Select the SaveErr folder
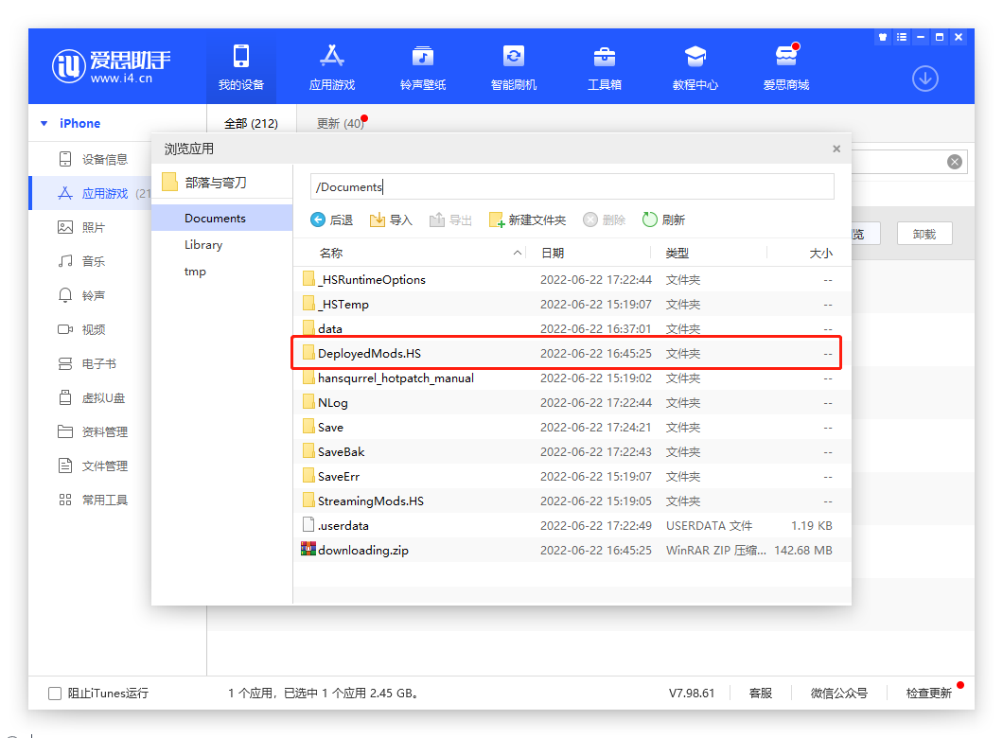Image resolution: width=1003 pixels, height=738 pixels. pyautogui.click(x=572, y=477)
